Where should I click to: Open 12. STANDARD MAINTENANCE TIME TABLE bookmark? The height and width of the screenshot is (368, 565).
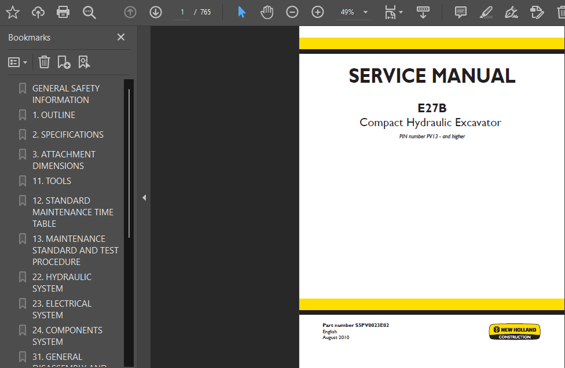73,212
